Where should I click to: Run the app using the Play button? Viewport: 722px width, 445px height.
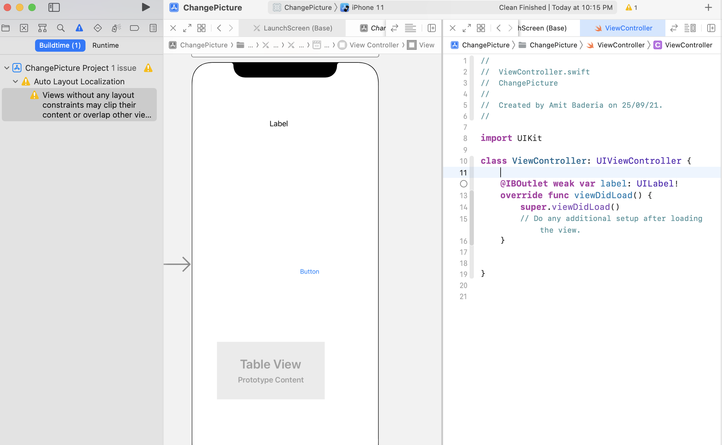[146, 7]
